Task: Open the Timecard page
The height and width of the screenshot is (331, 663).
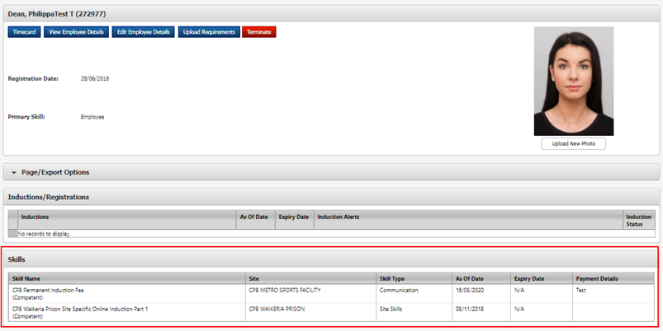Action: click(x=29, y=32)
